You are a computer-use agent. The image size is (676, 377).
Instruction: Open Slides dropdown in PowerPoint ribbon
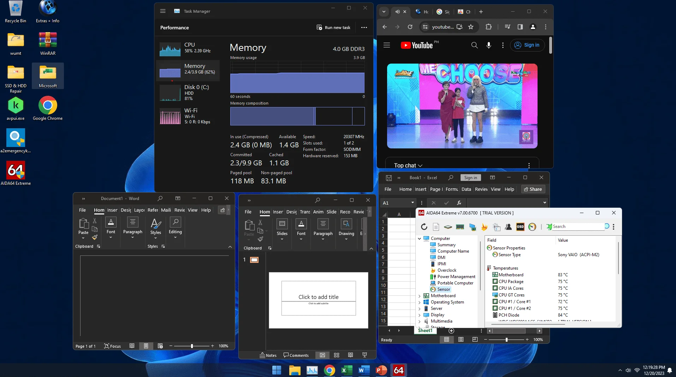pos(282,239)
